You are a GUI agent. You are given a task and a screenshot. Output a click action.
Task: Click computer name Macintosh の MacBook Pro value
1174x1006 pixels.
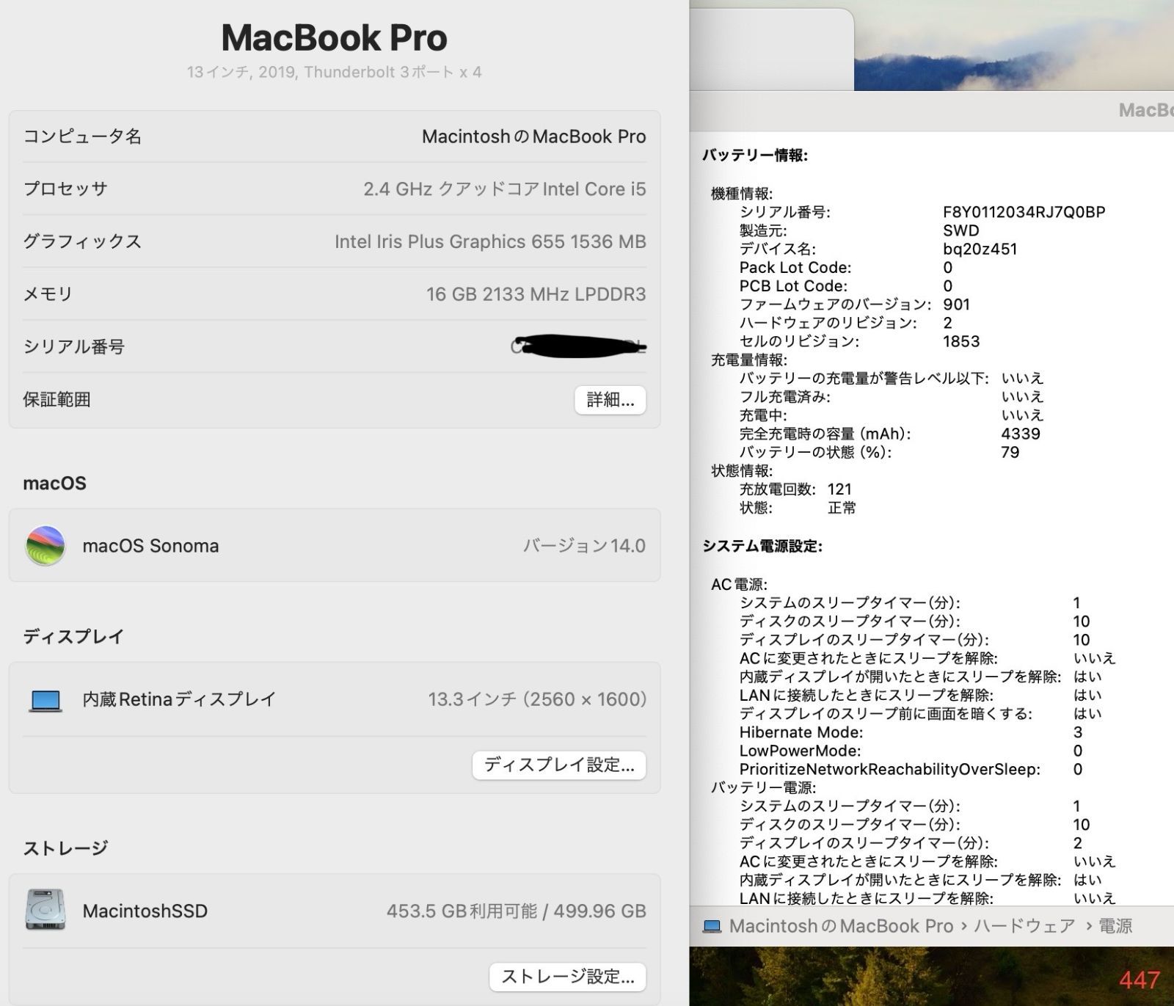(534, 136)
